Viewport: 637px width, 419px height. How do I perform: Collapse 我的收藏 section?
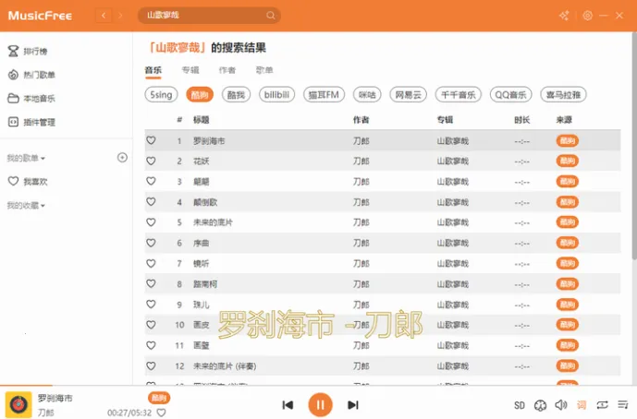point(26,205)
